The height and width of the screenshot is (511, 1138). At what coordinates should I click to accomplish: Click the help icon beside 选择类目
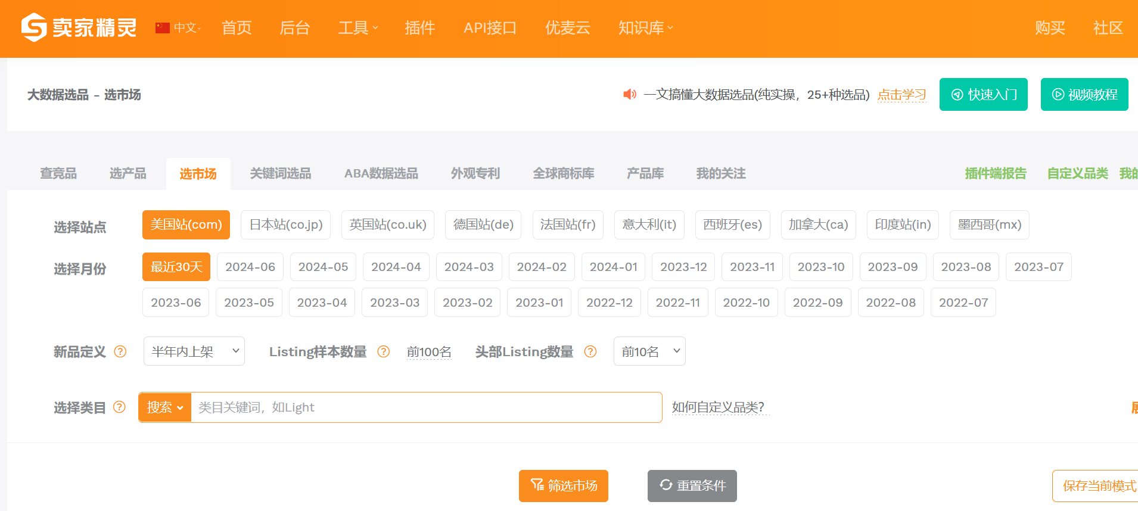120,407
